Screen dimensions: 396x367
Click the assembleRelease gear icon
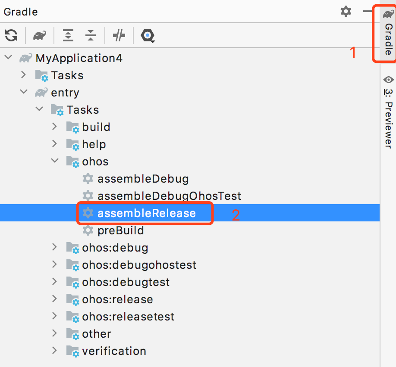88,213
